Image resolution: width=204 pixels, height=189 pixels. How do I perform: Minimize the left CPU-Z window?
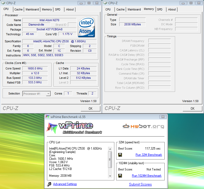coord(81,3)
